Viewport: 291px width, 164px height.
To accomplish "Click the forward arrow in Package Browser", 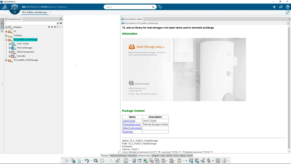I will coord(52,27).
